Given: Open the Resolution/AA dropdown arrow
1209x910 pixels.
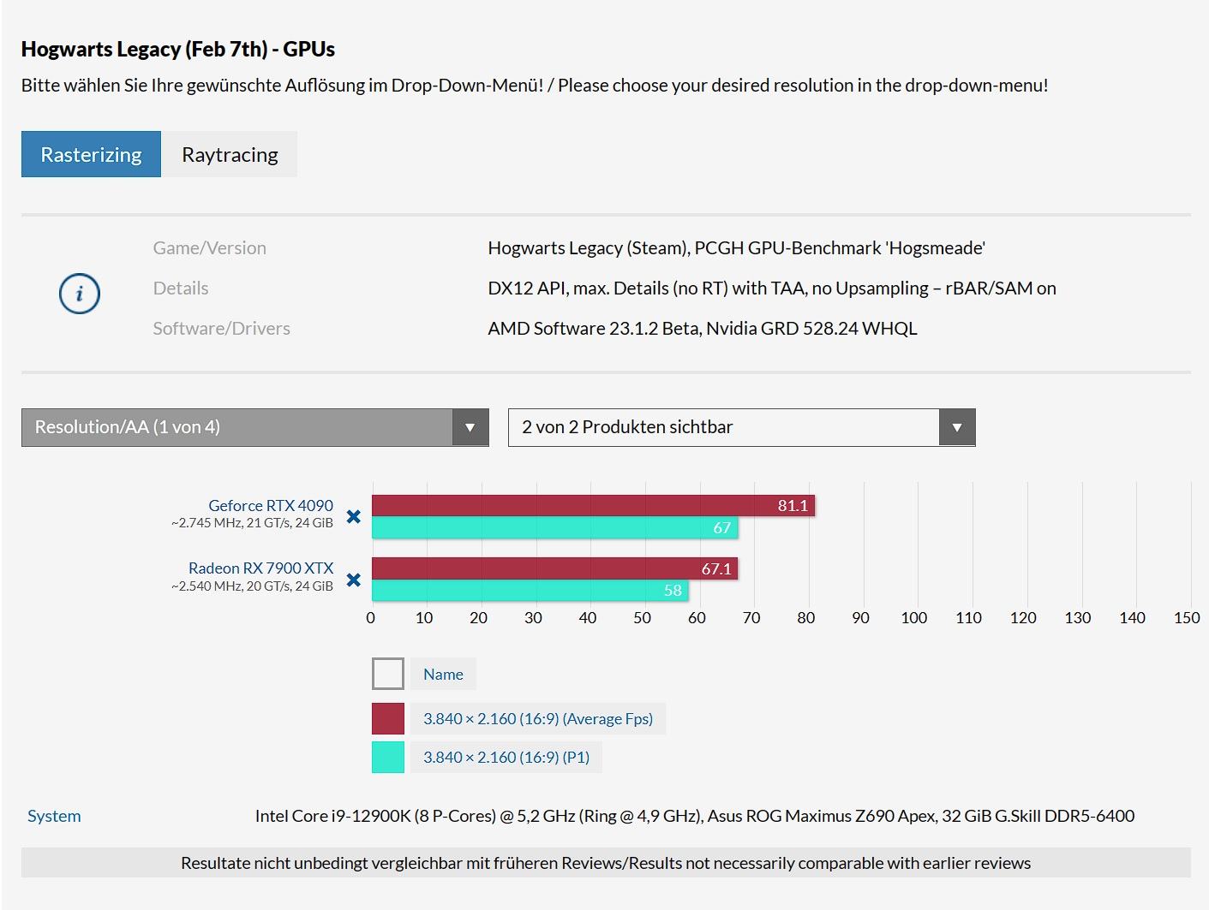Looking at the screenshot, I should (x=470, y=427).
